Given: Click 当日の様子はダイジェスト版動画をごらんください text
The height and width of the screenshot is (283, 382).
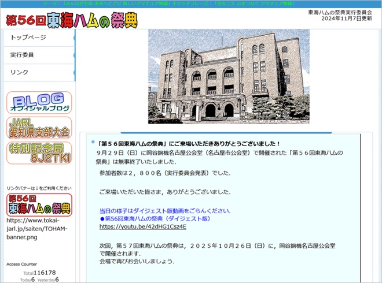Looking at the screenshot, I should click(165, 211).
